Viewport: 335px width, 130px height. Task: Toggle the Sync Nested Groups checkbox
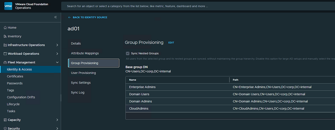[x=128, y=53]
